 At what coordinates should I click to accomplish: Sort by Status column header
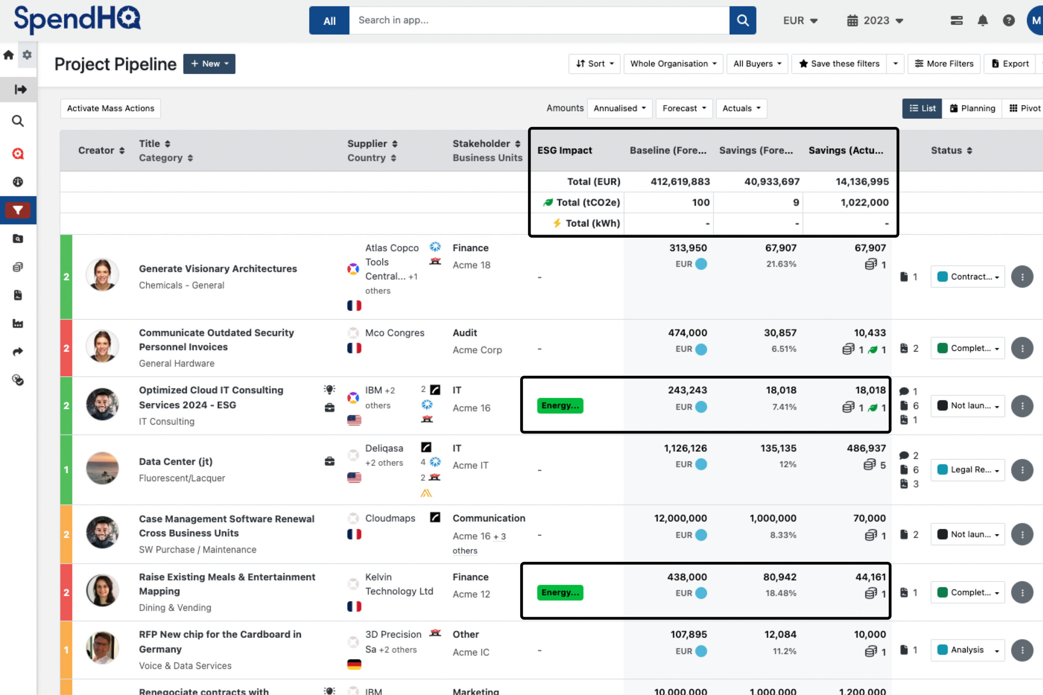click(952, 151)
